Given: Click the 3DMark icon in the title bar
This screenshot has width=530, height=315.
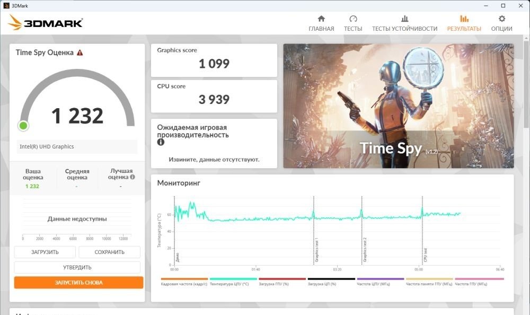Looking at the screenshot, I should pos(6,6).
